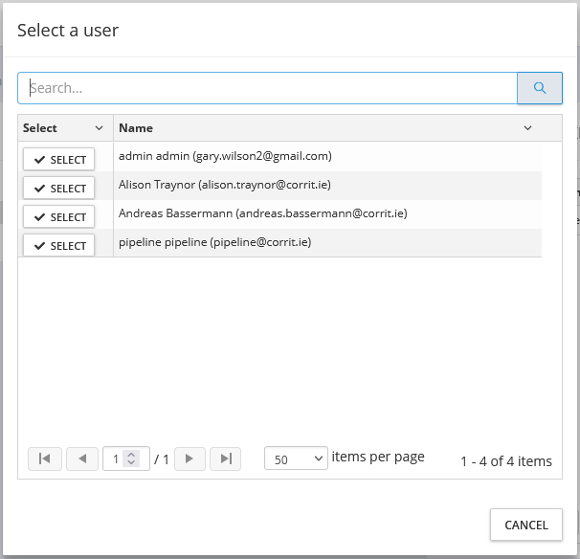
Task: Open the Select column menu chevron
Action: [x=99, y=128]
